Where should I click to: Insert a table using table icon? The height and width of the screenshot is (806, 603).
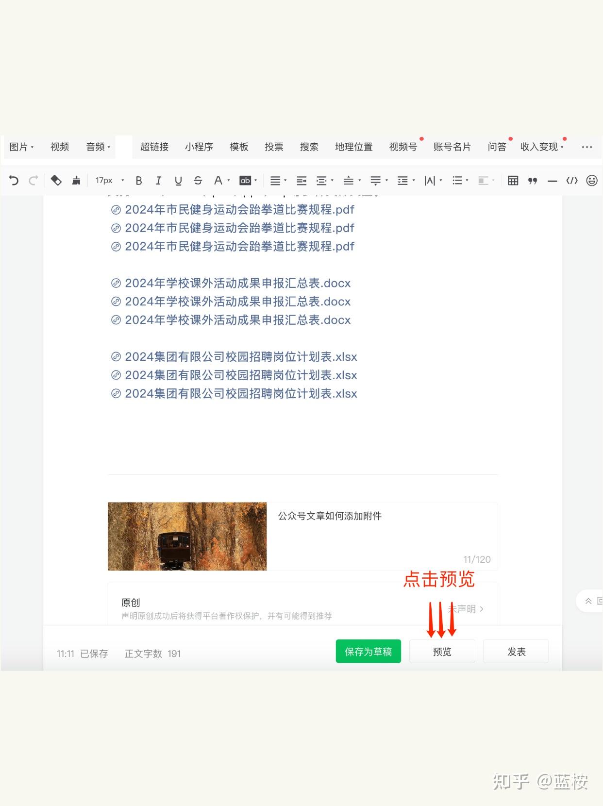tap(513, 181)
